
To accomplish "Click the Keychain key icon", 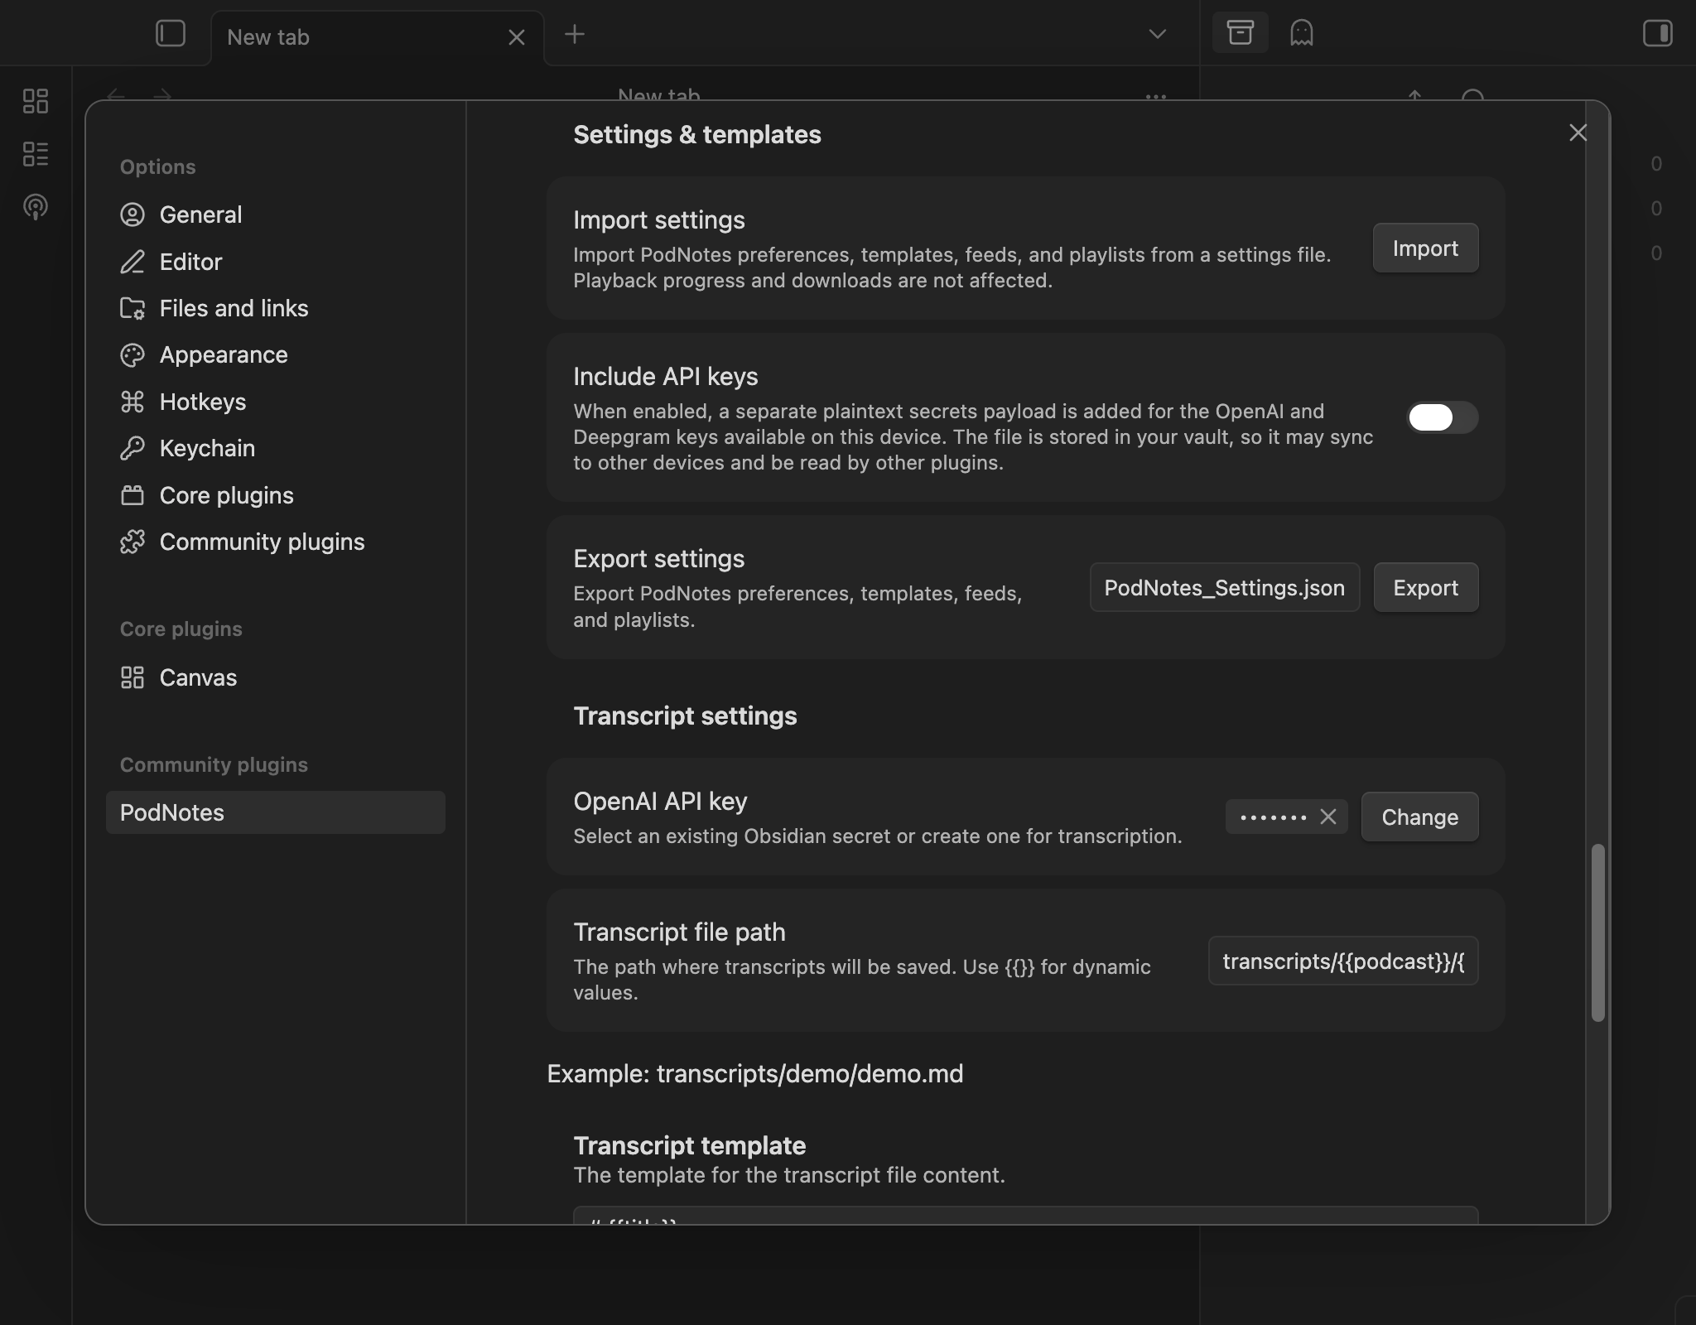I will pyautogui.click(x=132, y=448).
